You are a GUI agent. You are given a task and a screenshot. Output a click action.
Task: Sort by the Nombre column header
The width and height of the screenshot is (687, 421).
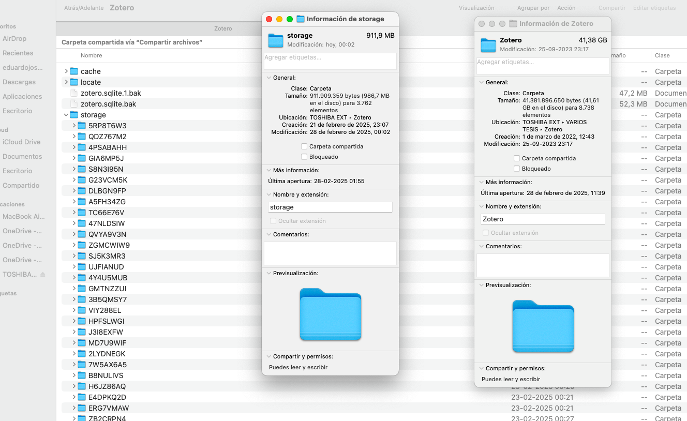[92, 55]
